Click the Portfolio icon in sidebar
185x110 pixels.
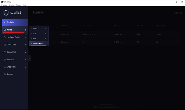[x=4, y=22]
